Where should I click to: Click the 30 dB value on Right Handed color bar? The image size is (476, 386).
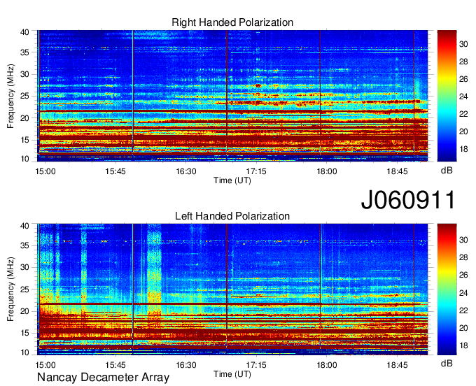coord(463,44)
